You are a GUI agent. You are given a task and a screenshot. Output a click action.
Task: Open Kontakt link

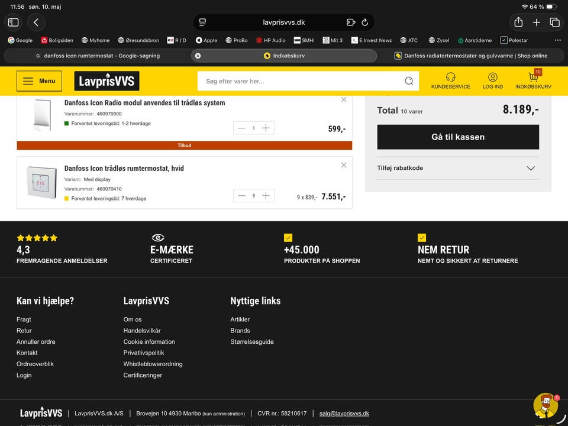pos(27,353)
